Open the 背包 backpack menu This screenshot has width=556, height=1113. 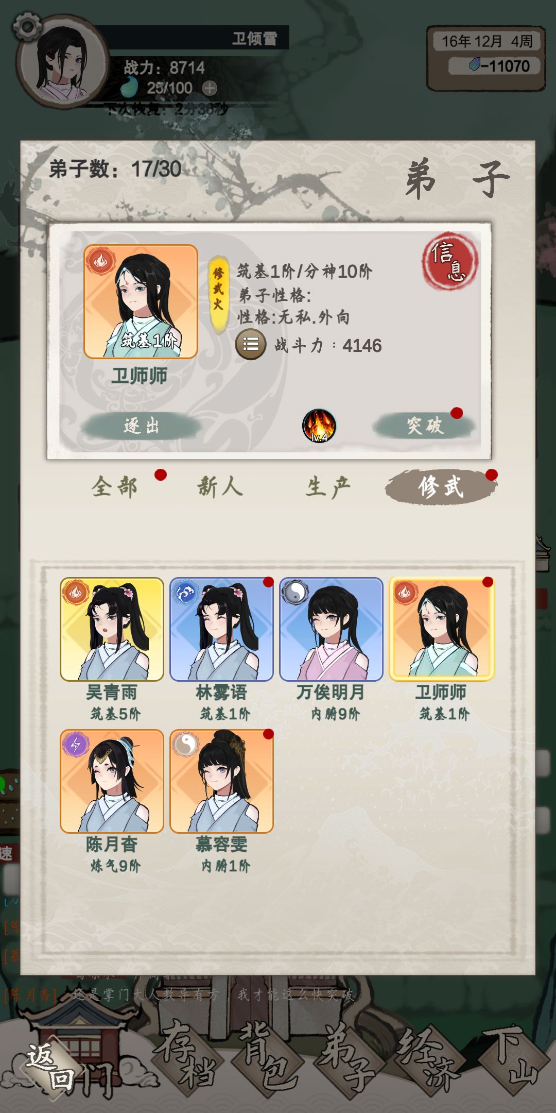pyautogui.click(x=266, y=1059)
